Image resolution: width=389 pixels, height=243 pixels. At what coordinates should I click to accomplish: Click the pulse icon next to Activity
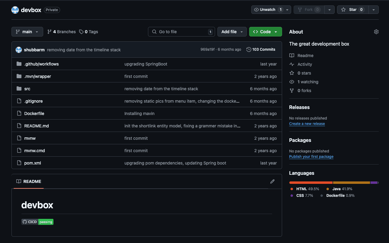click(292, 64)
